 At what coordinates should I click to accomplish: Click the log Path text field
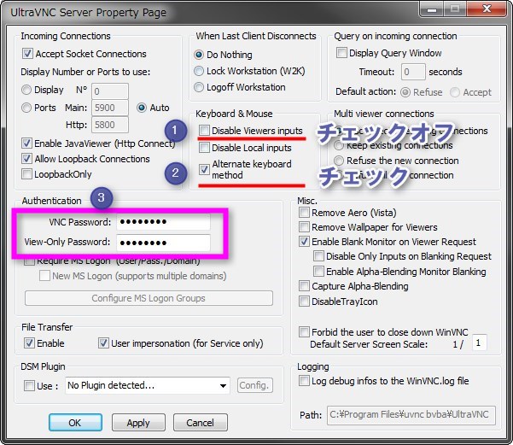pyautogui.click(x=411, y=415)
